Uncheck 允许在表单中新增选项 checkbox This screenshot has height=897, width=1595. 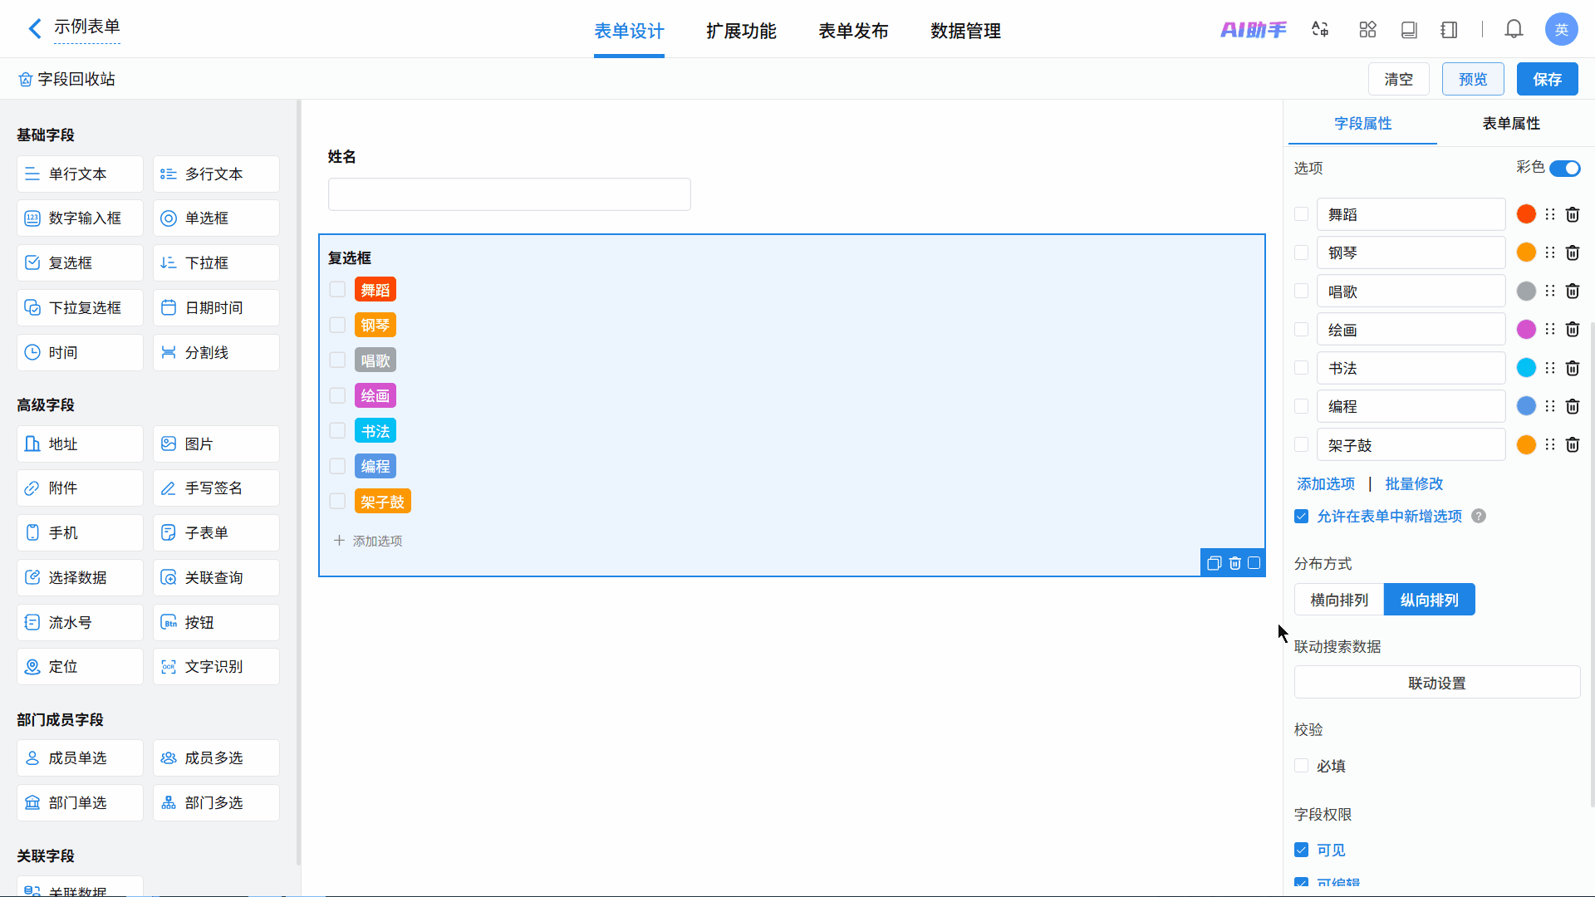tap(1301, 517)
